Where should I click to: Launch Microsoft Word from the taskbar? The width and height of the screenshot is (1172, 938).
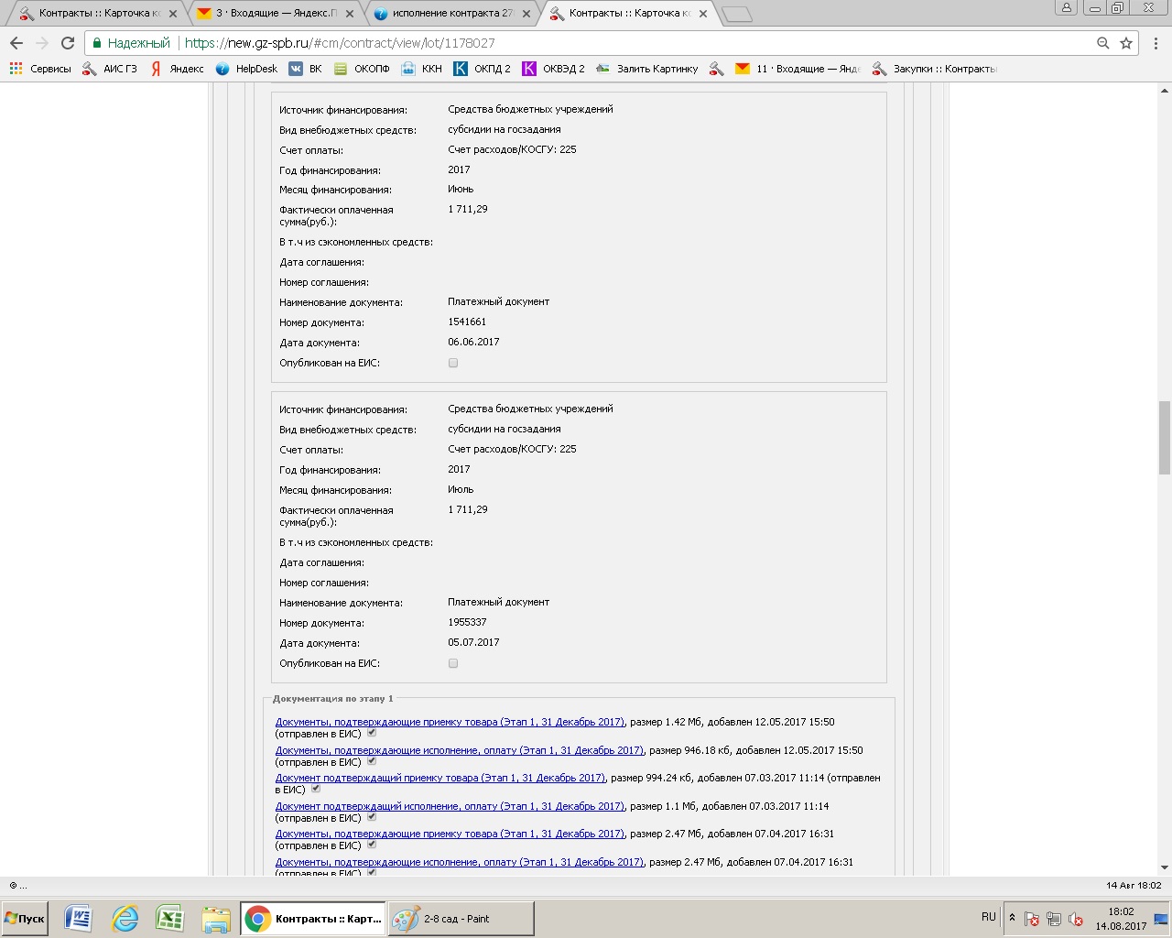79,919
